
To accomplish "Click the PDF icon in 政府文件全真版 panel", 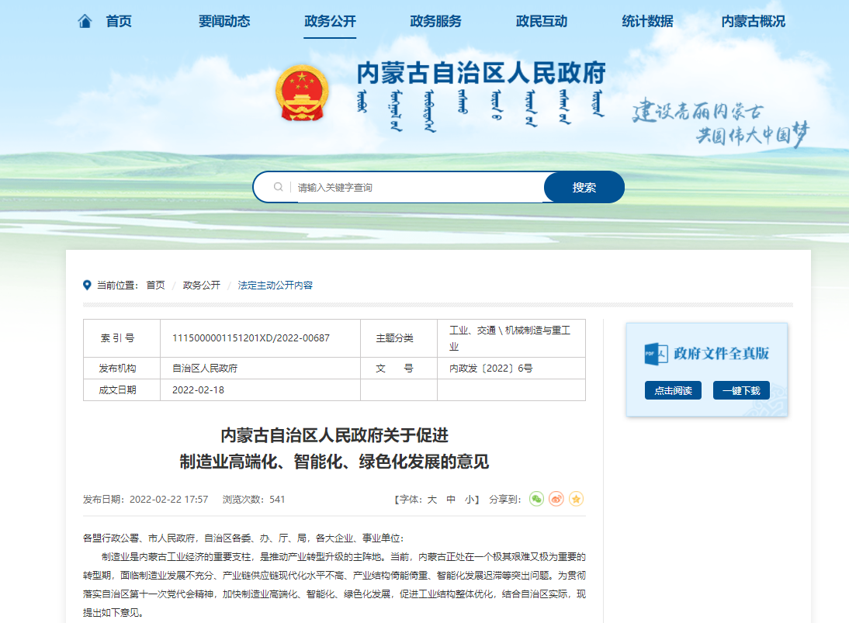I will click(x=656, y=353).
